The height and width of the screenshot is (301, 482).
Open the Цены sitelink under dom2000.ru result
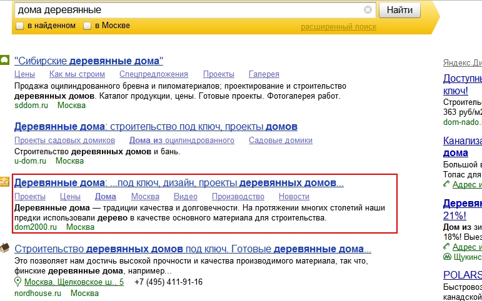(x=70, y=197)
